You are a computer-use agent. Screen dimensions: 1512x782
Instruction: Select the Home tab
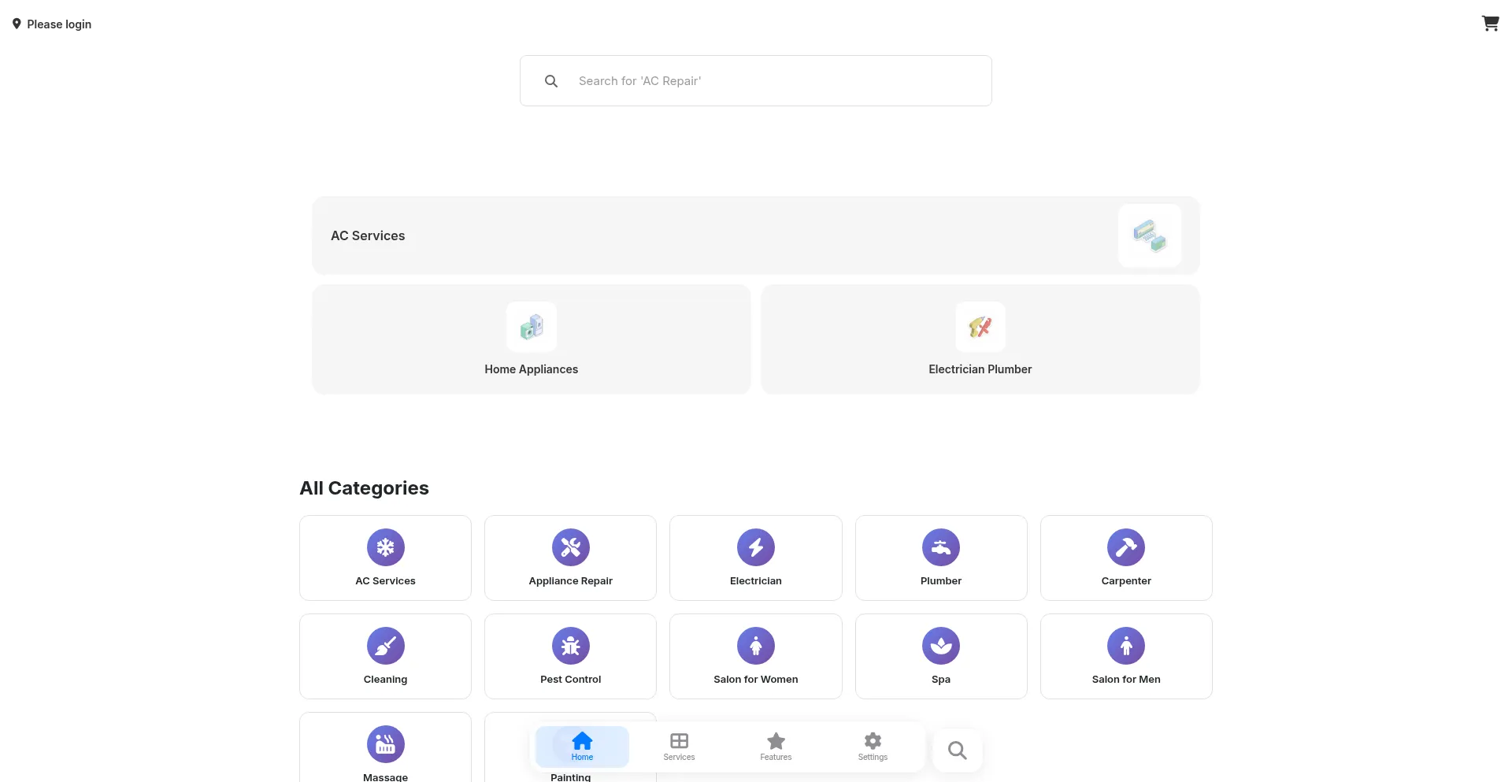point(582,747)
